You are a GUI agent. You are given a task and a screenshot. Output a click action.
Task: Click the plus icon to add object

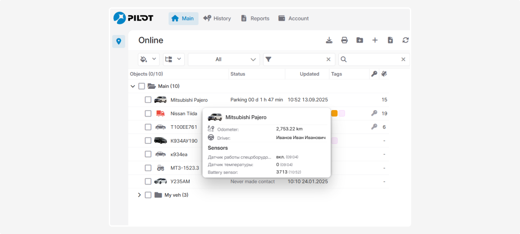375,40
